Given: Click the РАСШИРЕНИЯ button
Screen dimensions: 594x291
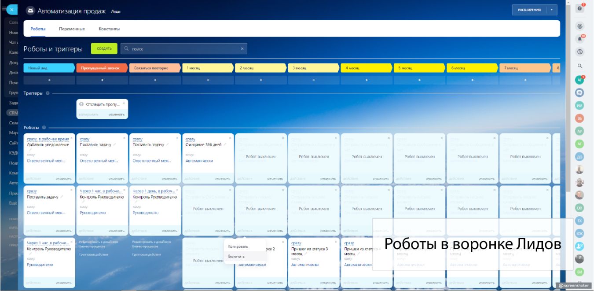Looking at the screenshot, I should (x=529, y=10).
